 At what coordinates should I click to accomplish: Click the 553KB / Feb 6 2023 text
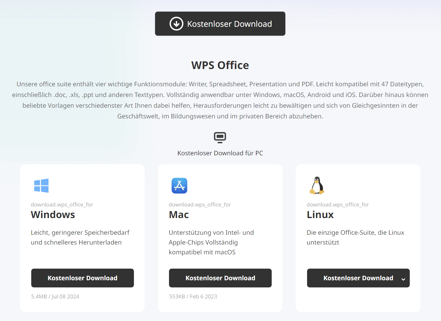pyautogui.click(x=193, y=296)
